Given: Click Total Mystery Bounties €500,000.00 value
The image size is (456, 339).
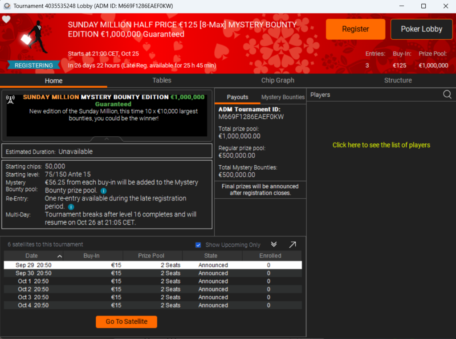Looking at the screenshot, I should pos(237,175).
